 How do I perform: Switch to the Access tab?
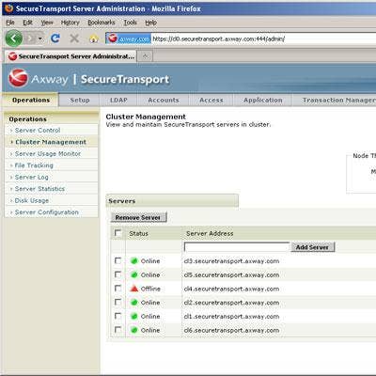(x=211, y=101)
